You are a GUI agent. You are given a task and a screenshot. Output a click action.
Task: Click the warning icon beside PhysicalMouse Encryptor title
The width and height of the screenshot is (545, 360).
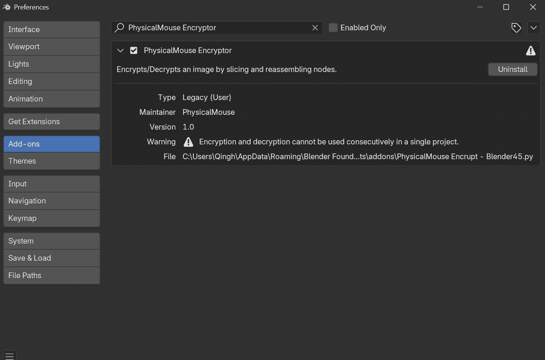531,50
